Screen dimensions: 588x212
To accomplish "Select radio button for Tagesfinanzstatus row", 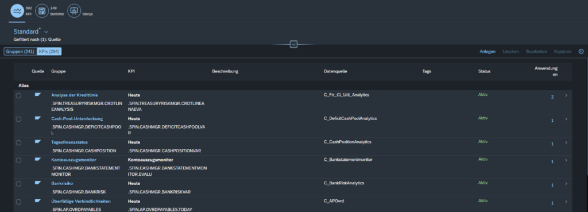I will click(18, 142).
